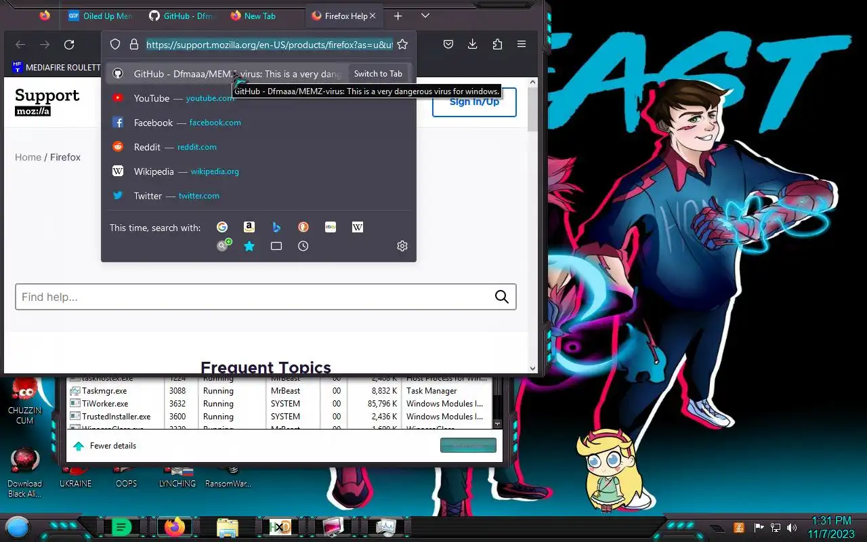The image size is (867, 542).
Task: Click the speaker volume tray icon
Action: (792, 528)
